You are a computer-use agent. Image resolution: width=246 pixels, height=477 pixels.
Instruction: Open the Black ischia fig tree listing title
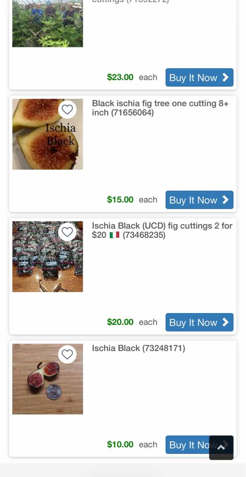pos(160,108)
